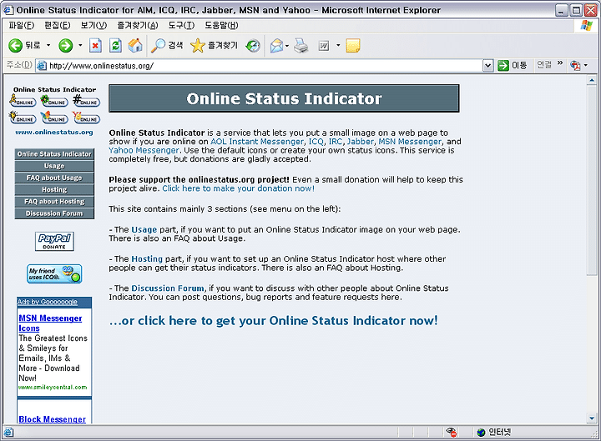Click the ICQ flower Online status badge
Image resolution: width=601 pixels, height=441 pixels.
54,101
